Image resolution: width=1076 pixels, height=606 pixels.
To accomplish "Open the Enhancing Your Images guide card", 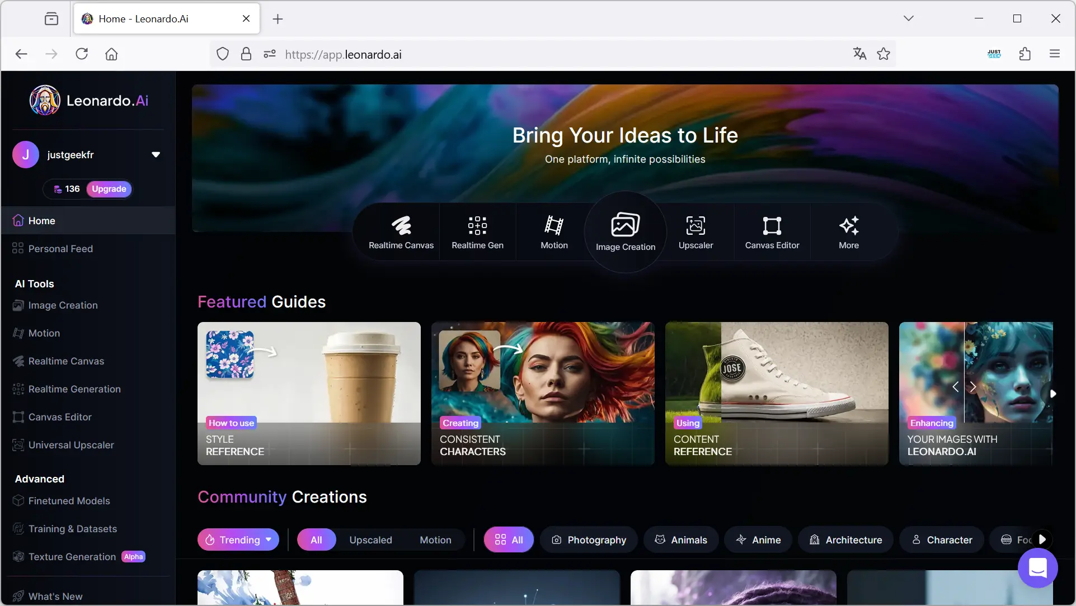I will pyautogui.click(x=976, y=393).
